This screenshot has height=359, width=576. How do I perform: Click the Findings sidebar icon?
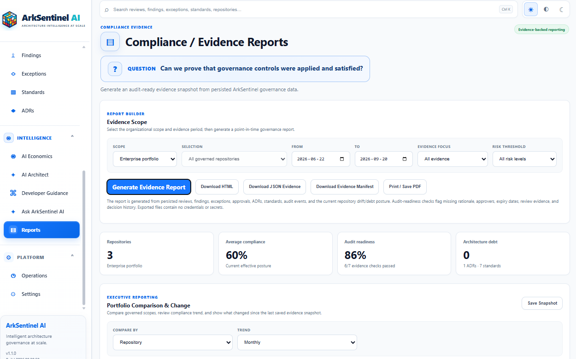pos(13,55)
